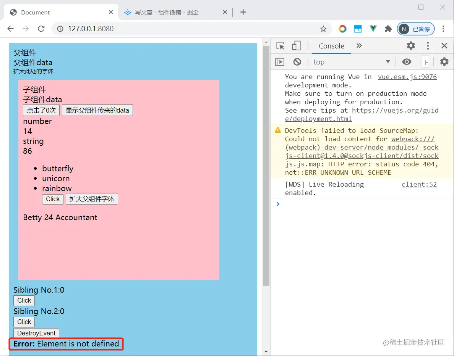
Task: Activate the inspect element picker
Action: (280, 46)
